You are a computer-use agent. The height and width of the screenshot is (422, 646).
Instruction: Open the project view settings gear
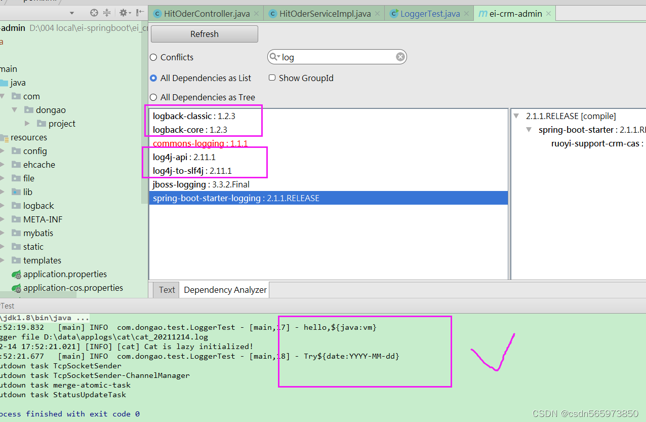(123, 13)
